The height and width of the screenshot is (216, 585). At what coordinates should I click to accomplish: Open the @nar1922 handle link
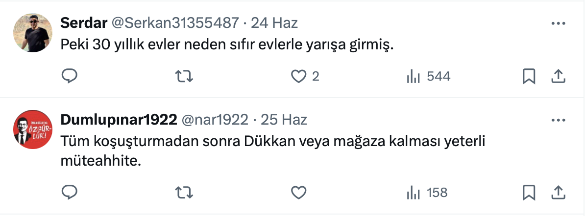215,119
